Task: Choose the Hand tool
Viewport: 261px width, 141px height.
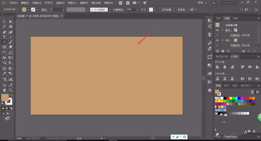Action: click(4, 90)
